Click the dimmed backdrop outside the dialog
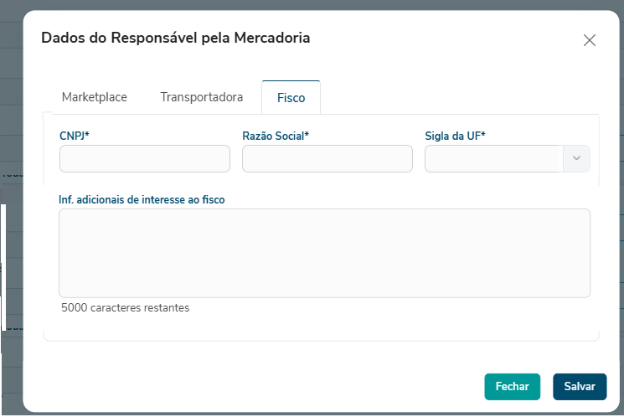 10,126
